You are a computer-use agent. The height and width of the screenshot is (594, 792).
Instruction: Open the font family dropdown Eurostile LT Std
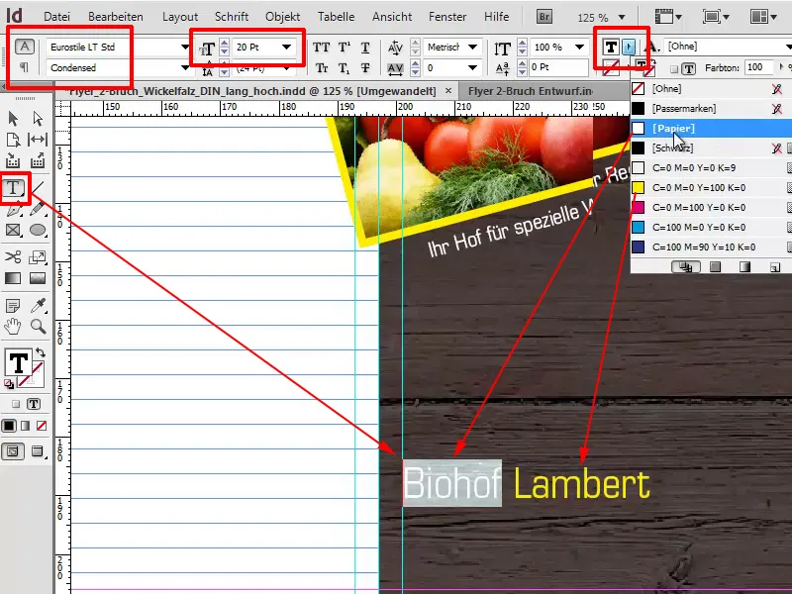185,47
